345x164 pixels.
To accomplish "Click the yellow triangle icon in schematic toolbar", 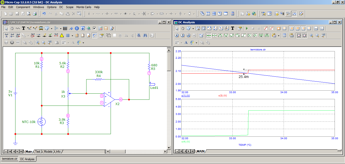I will coord(62,35).
